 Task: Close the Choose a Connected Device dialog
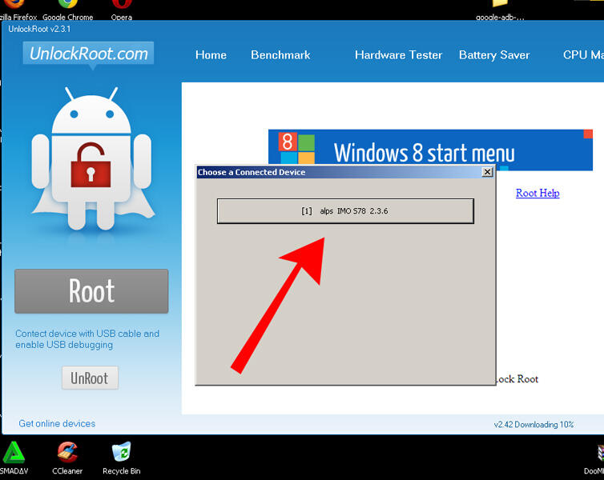click(x=487, y=172)
